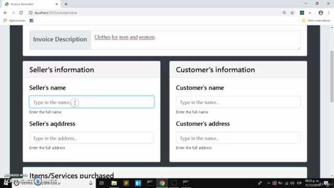
Task: Click the browser forward arrow
Action: pos(13,13)
